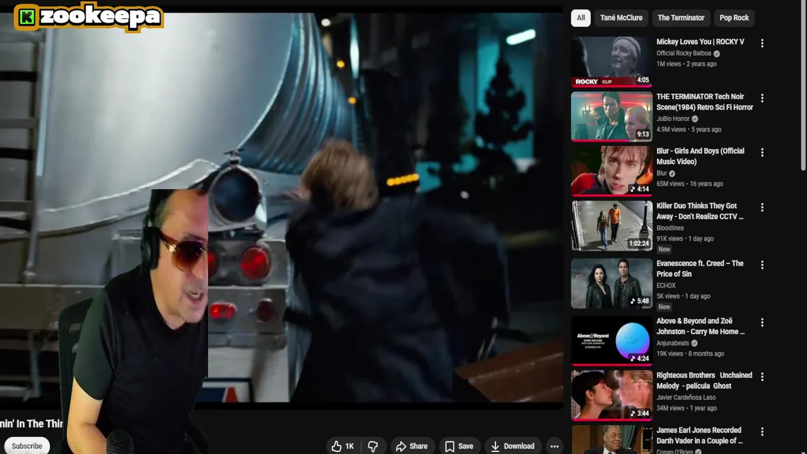Download the video
Screen dimensions: 807x454
(x=513, y=446)
